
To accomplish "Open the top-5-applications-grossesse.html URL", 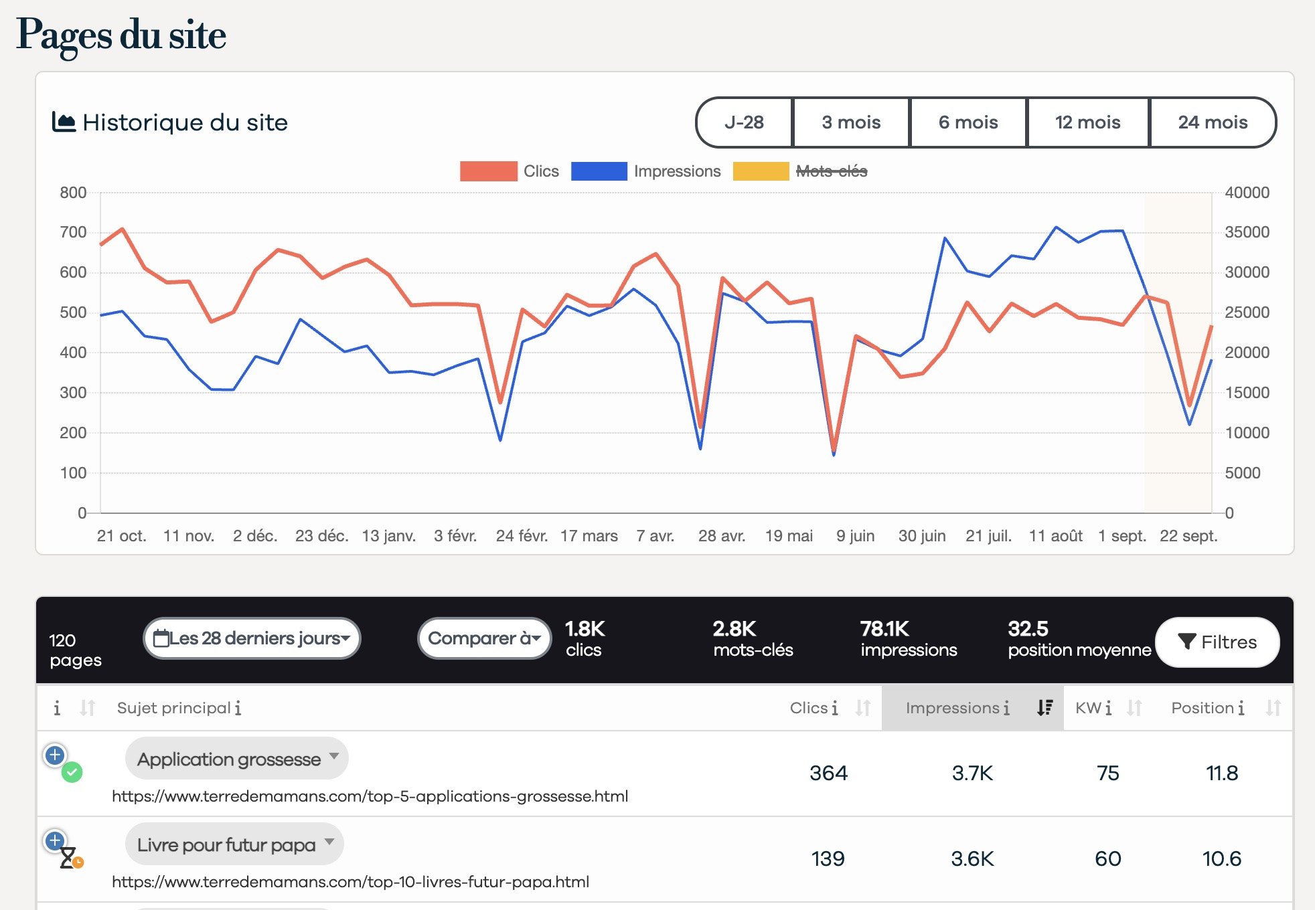I will pyautogui.click(x=370, y=796).
